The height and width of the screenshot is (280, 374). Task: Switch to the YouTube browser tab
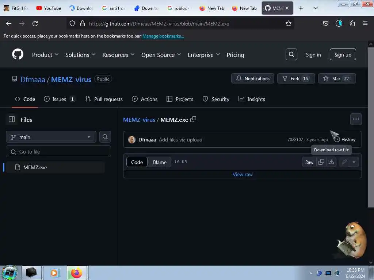point(49,8)
